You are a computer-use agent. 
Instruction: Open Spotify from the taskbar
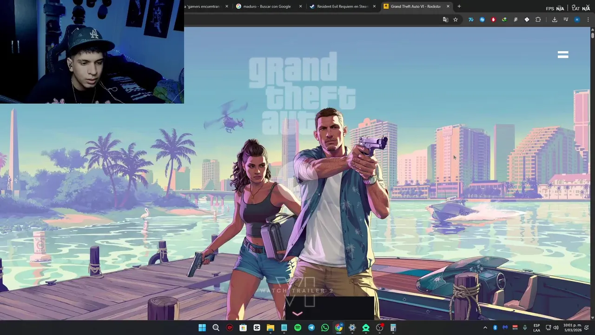(x=297, y=328)
